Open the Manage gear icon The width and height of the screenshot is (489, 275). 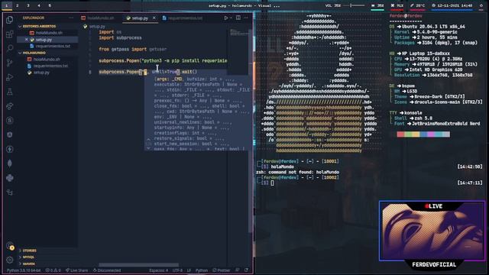pyautogui.click(x=10, y=260)
